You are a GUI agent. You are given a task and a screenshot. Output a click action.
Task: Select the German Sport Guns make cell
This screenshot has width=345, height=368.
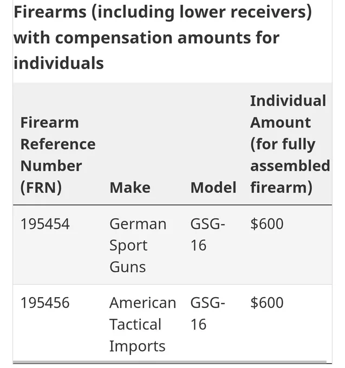[x=138, y=245]
